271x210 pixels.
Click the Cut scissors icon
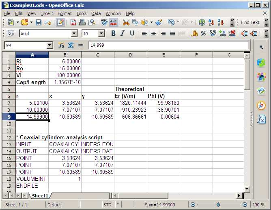coord(126,22)
